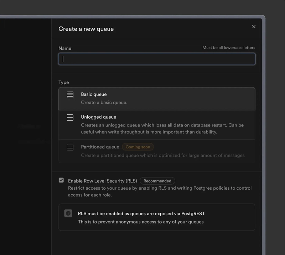Click the Unlogged queue description text
285x255 pixels.
[162, 129]
